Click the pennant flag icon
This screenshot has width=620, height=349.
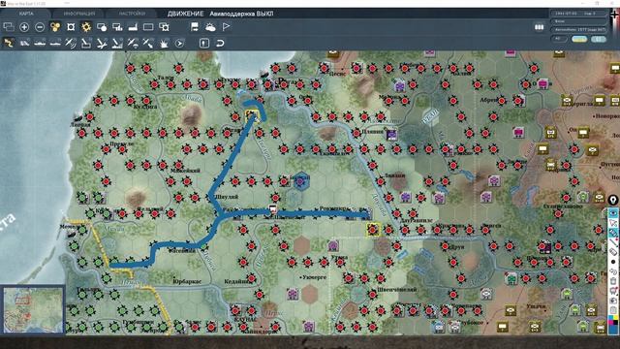pos(226,27)
